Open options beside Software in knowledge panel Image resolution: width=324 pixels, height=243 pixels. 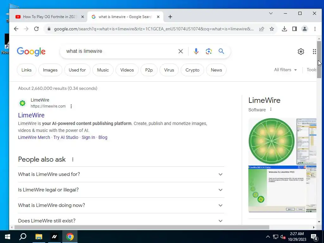click(x=271, y=109)
